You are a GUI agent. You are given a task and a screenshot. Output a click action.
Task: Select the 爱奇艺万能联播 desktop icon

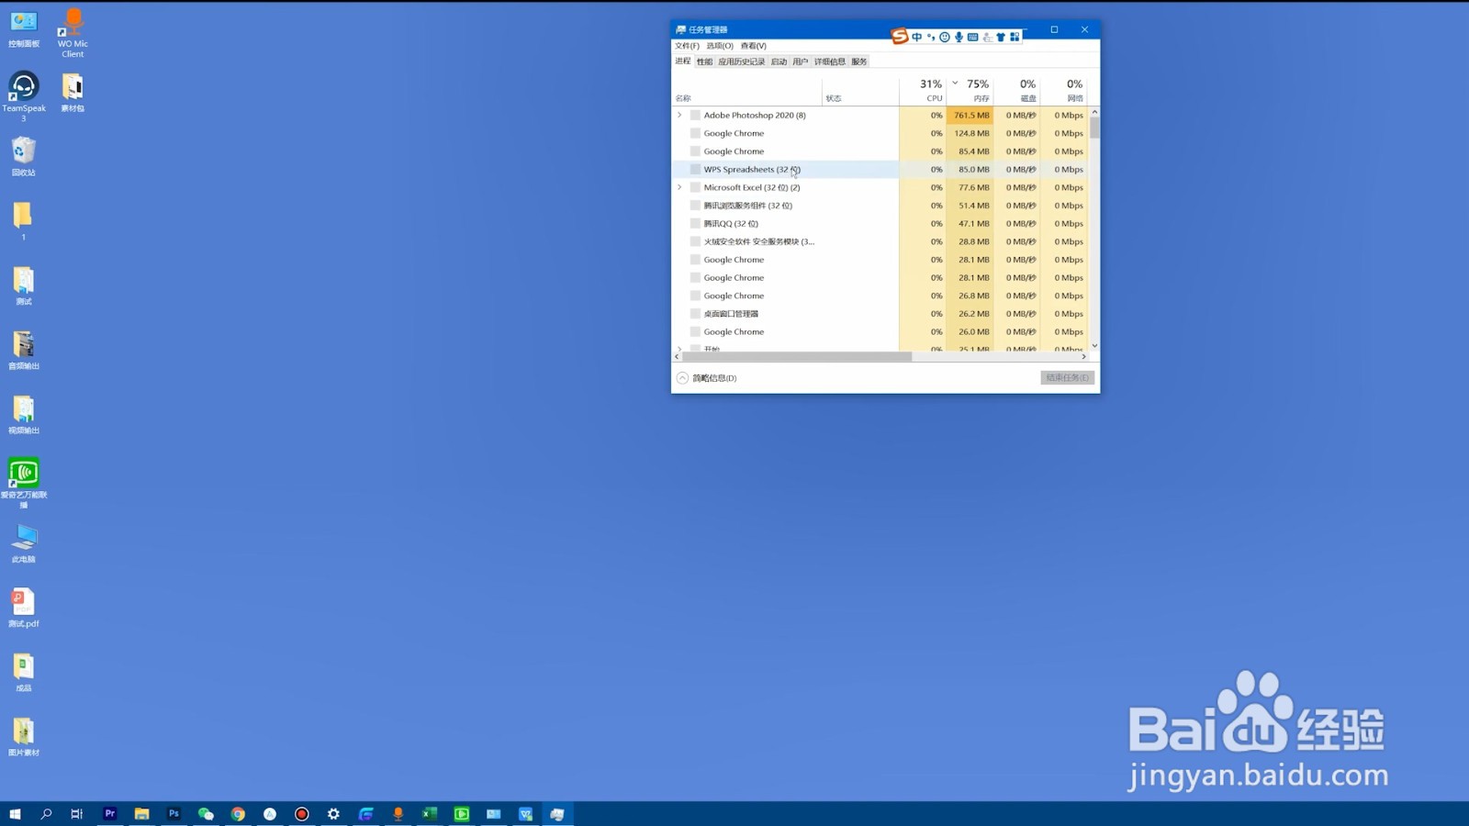tap(24, 483)
